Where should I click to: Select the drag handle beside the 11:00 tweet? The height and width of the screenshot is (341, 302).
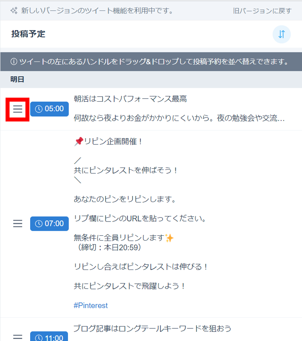tap(17, 337)
